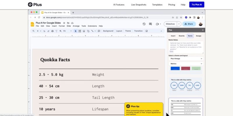
Task: Collapse the toolbar with the up chevron
Action: pos(161,31)
